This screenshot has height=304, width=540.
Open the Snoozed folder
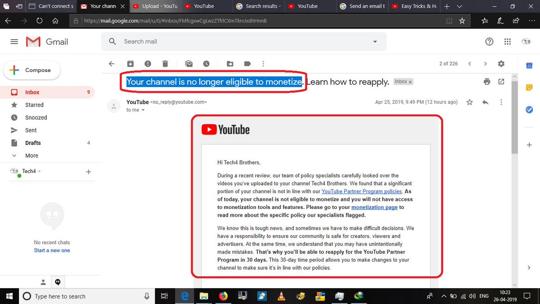coord(47,117)
